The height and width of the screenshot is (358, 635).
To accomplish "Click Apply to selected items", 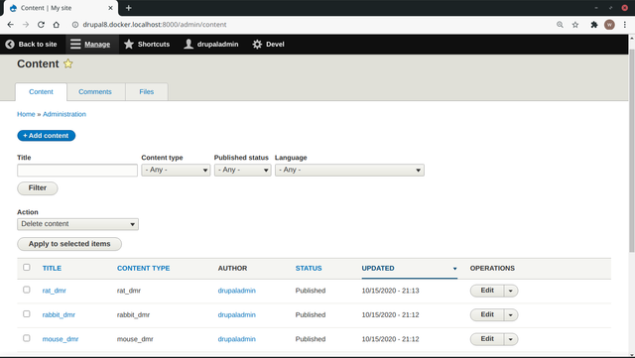I will point(69,244).
